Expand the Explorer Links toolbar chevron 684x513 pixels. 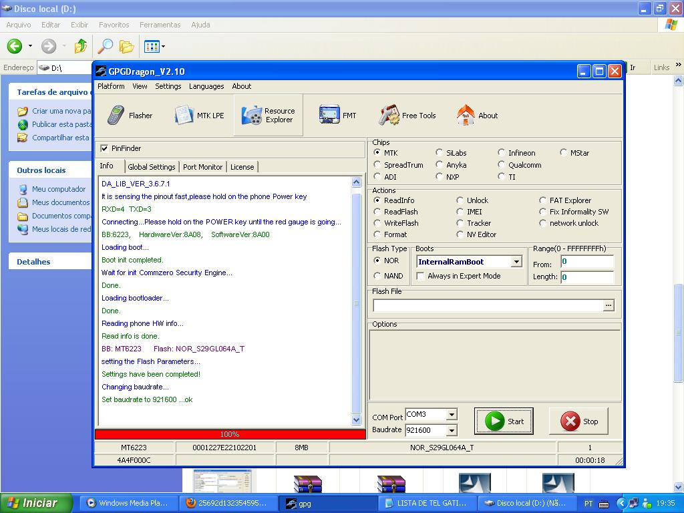679,65
